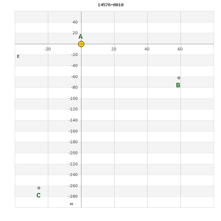221x221 pixels.
Task: Select the small point C marker
Action: click(x=39, y=188)
